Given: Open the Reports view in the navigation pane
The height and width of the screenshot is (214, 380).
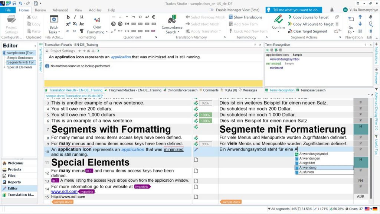Looking at the screenshot, I should (19, 182).
